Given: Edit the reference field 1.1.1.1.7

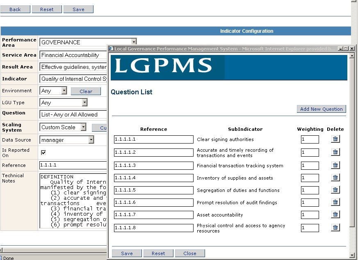Looking at the screenshot, I should click(x=154, y=215).
